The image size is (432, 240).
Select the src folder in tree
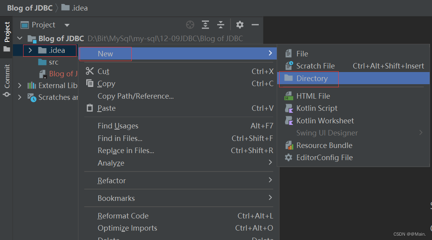pos(53,62)
